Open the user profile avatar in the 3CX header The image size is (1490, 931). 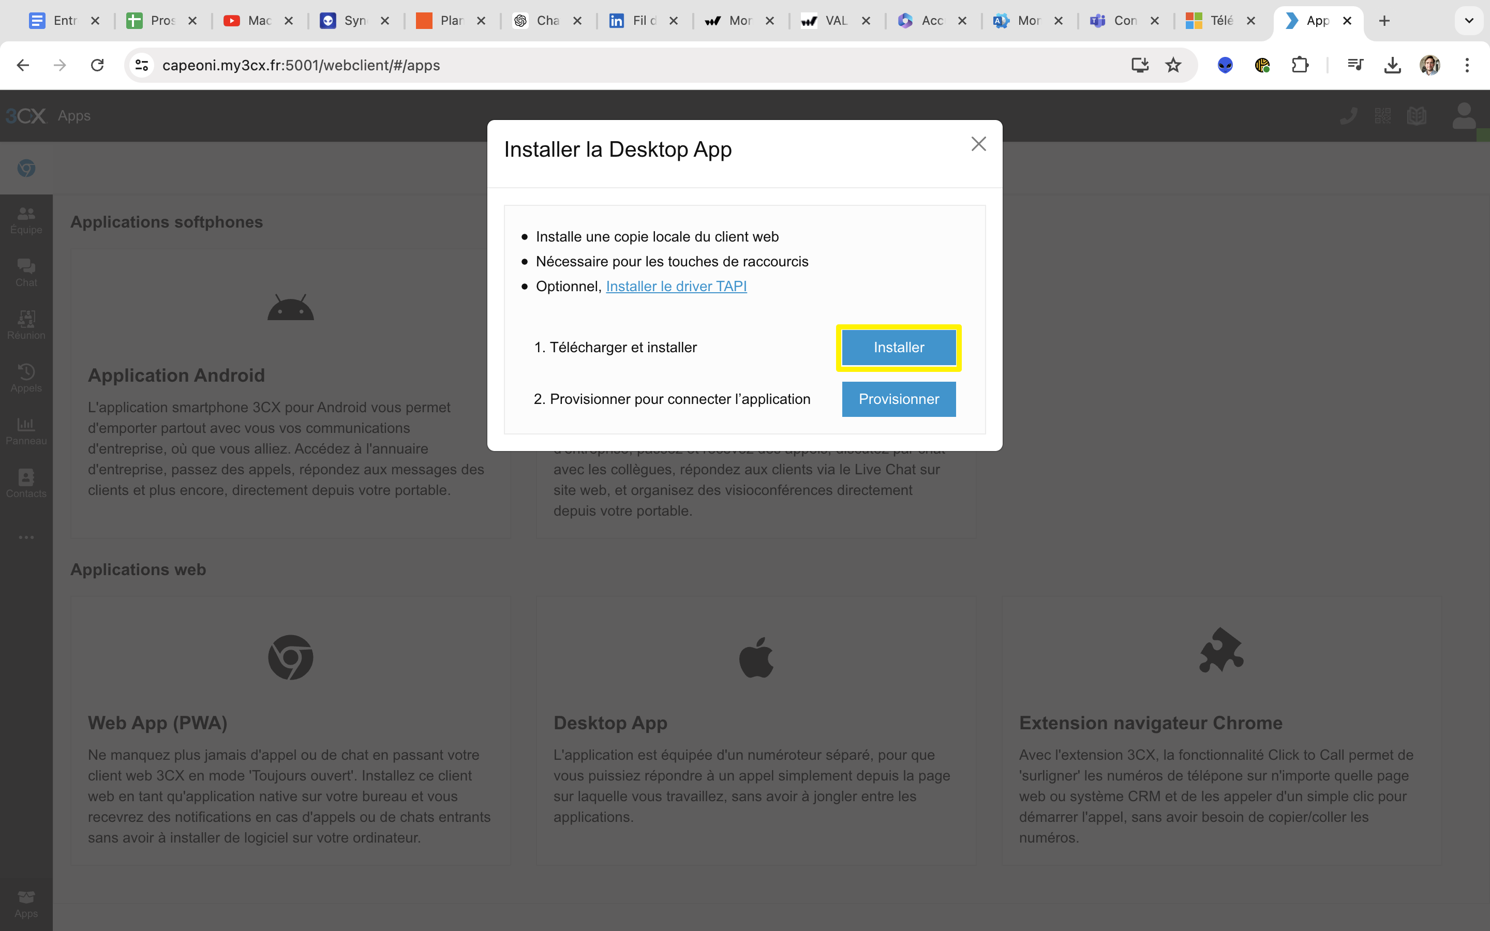tap(1464, 116)
